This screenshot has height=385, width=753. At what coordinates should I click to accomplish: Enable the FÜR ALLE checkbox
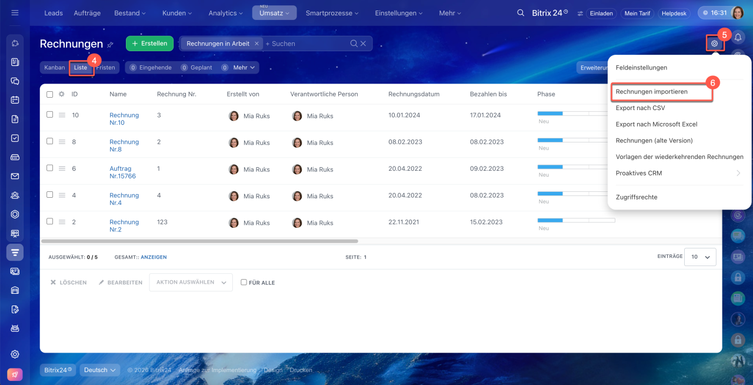point(244,283)
